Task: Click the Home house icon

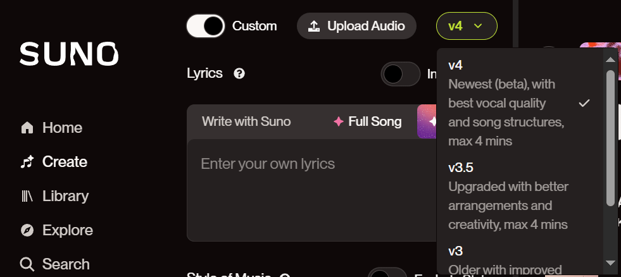Action: tap(27, 128)
